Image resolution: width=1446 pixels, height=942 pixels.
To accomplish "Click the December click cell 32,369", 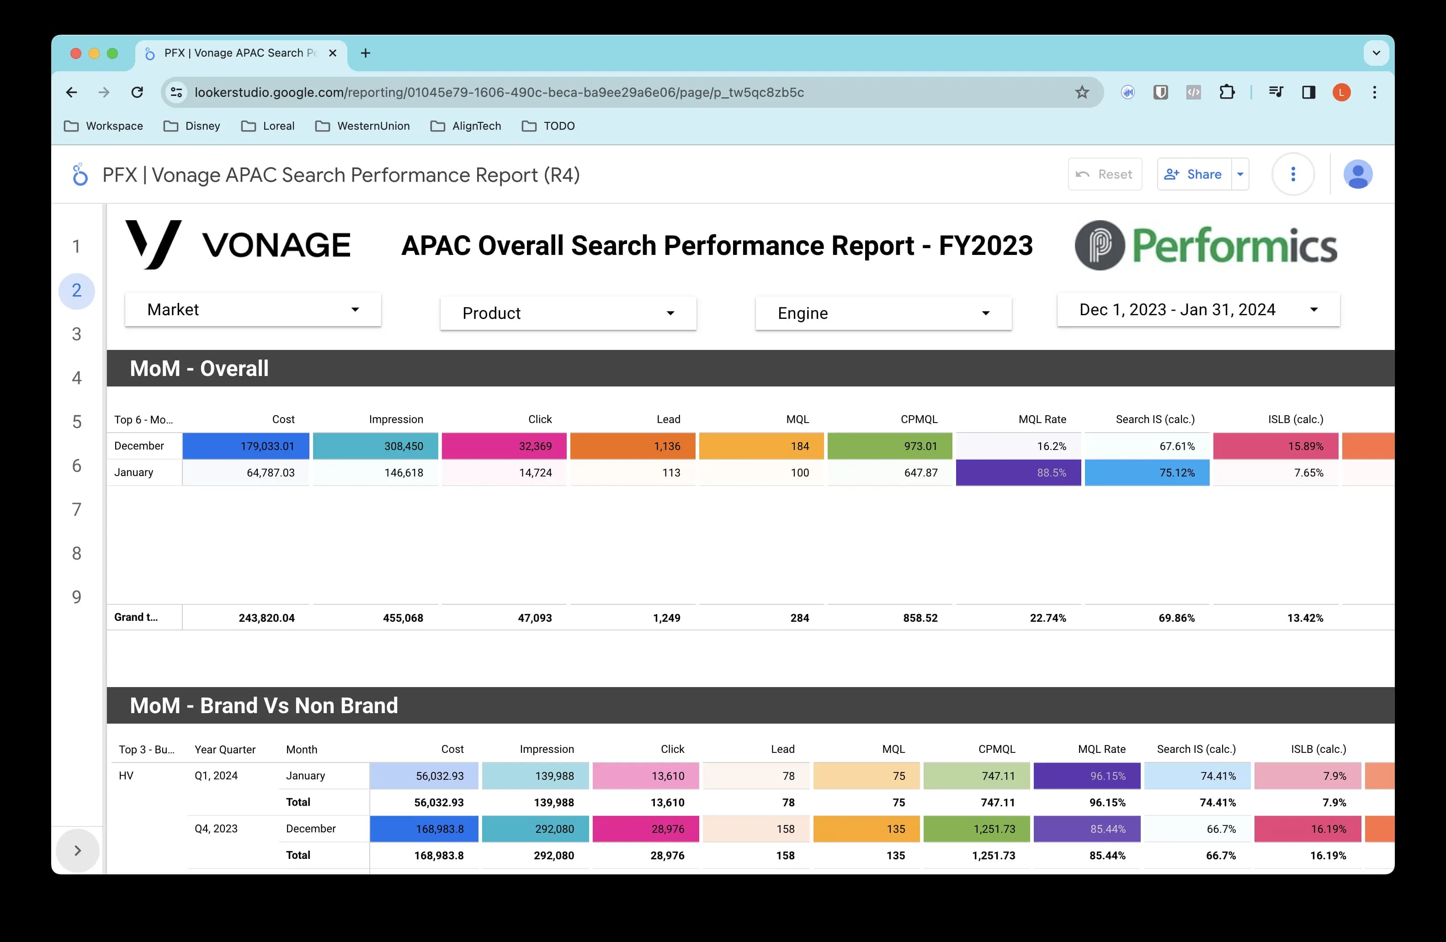I will pyautogui.click(x=504, y=446).
